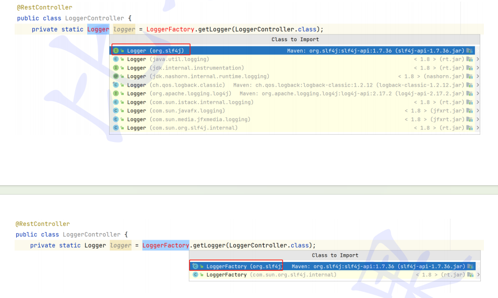Viewport: 498px width, 298px height.
Task: Choose Logger (jdk.internal.instrumentation) entry
Action: click(x=295, y=68)
